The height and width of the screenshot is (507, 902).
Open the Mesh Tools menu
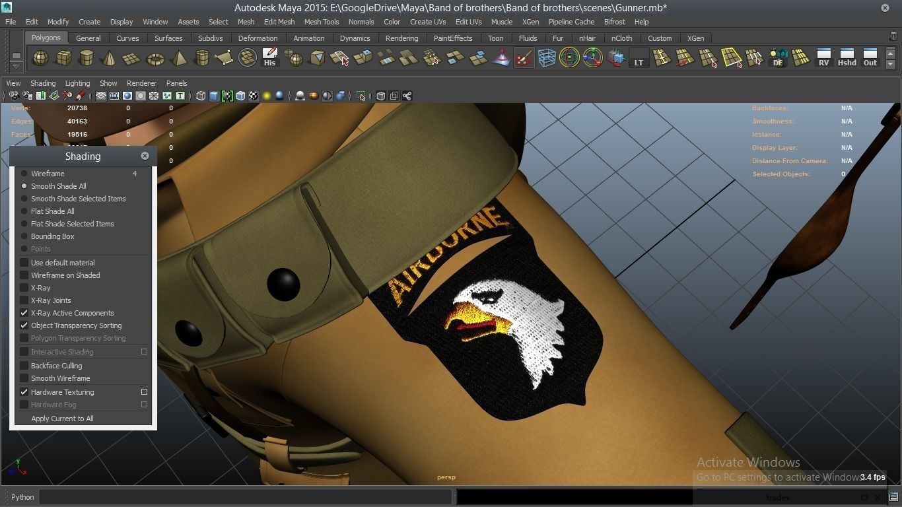point(322,22)
